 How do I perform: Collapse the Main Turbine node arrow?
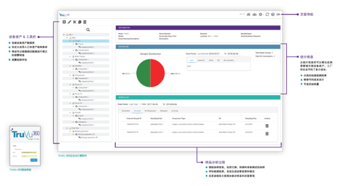point(70,57)
